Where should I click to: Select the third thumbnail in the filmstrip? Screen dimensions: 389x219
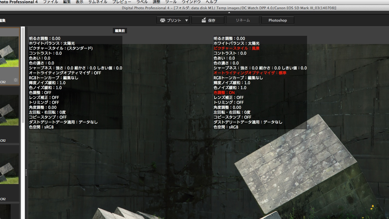click(10, 173)
